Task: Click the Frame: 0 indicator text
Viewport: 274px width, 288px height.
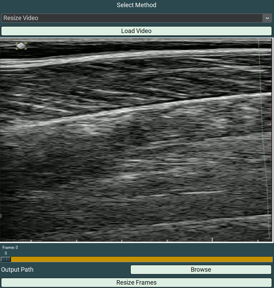Action: click(10, 247)
